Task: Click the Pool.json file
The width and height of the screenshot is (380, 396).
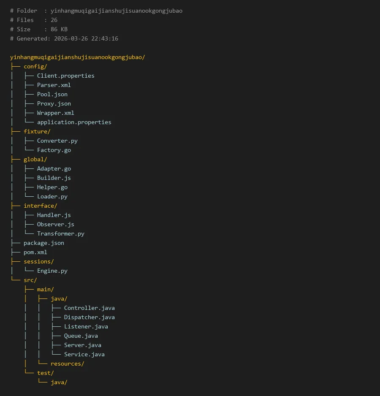Action: click(x=52, y=95)
